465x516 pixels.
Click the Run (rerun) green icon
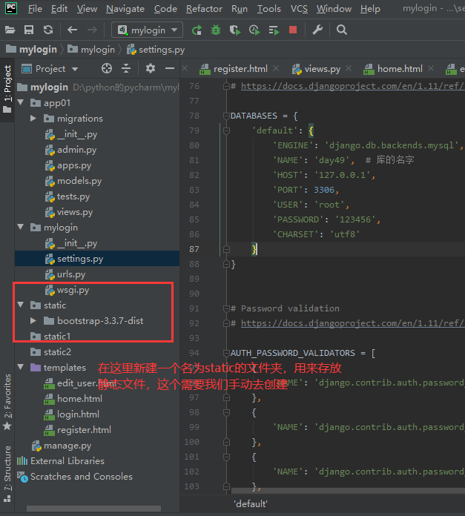point(197,30)
